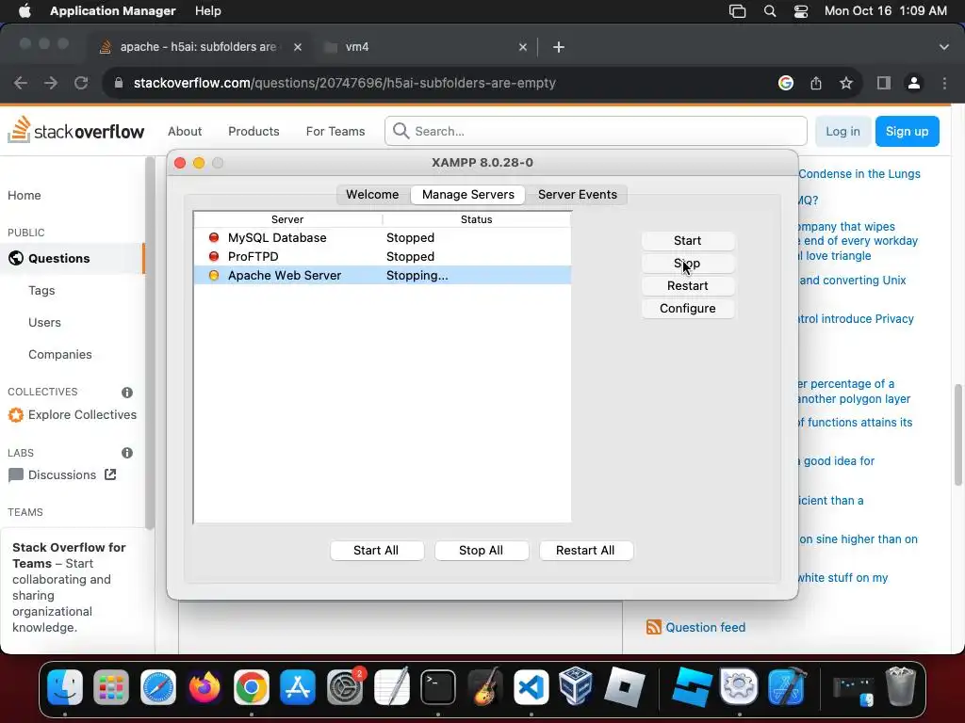
Task: Click the Server column header
Action: click(x=287, y=219)
